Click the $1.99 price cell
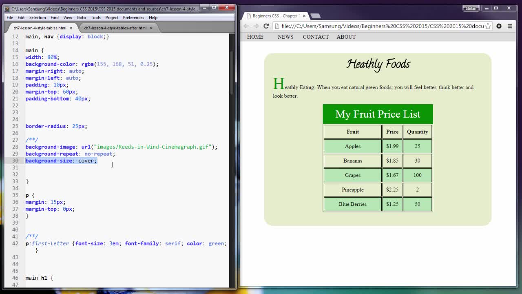Screen dimensions: 522x294 point(392,146)
